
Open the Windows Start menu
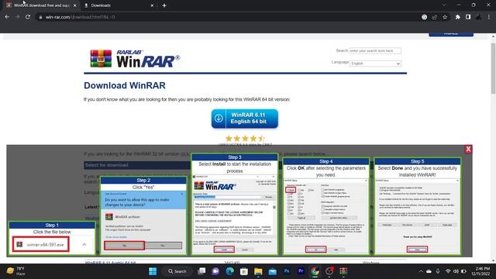153,271
